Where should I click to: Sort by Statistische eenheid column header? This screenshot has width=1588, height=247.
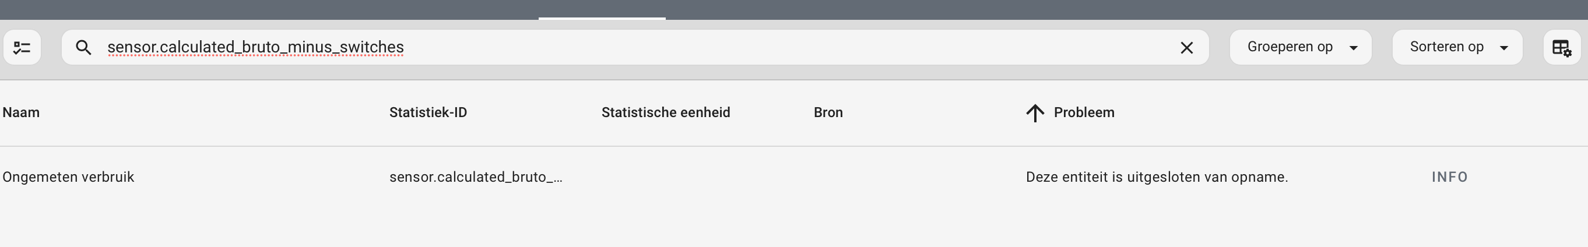click(x=666, y=112)
